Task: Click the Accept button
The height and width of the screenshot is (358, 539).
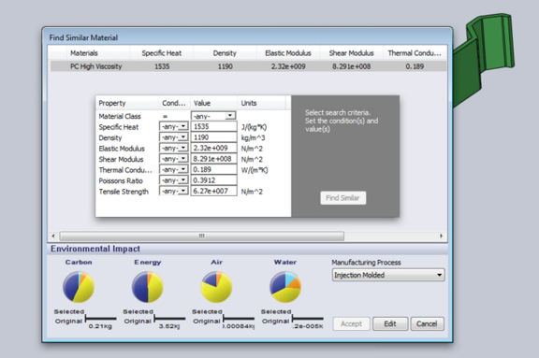Action: pos(351,323)
